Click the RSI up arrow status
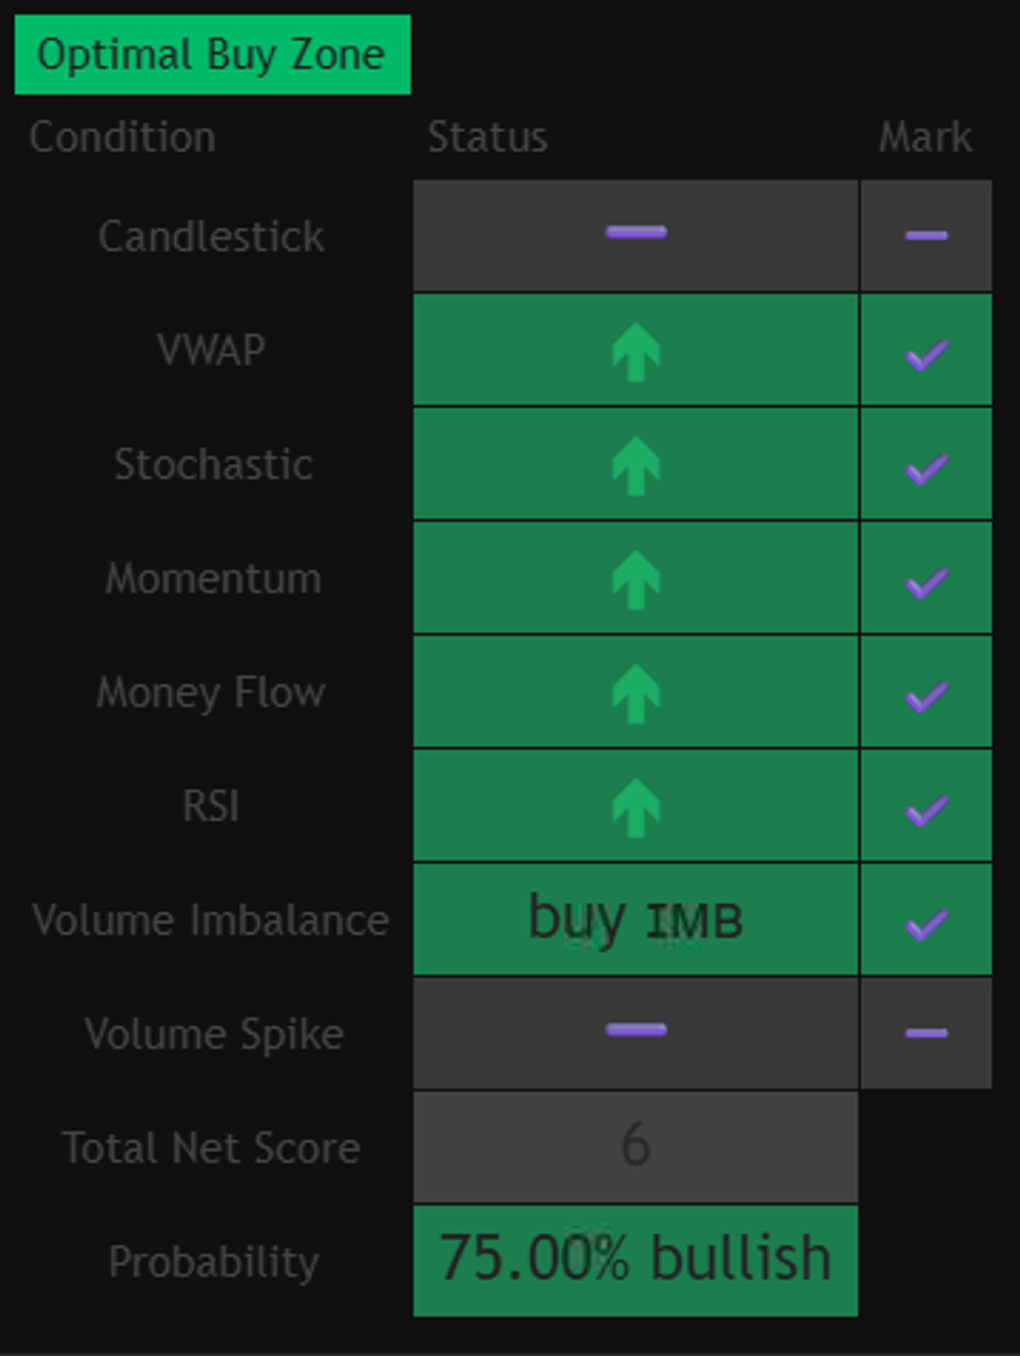Image resolution: width=1020 pixels, height=1356 pixels. (x=636, y=807)
